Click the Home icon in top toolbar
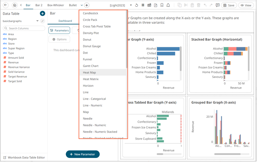The width and height of the screenshot is (257, 162). [x=15, y=5]
